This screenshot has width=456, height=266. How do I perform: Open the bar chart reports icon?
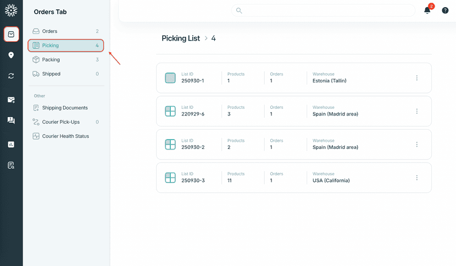pos(11,145)
